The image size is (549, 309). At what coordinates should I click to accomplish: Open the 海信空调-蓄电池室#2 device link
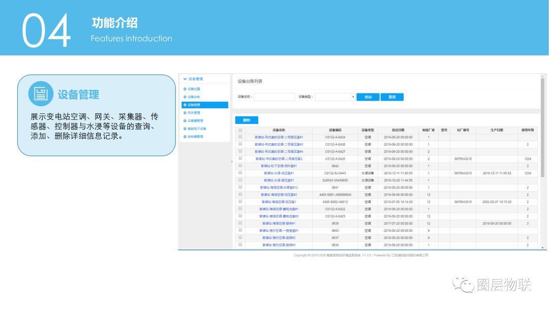click(x=279, y=217)
